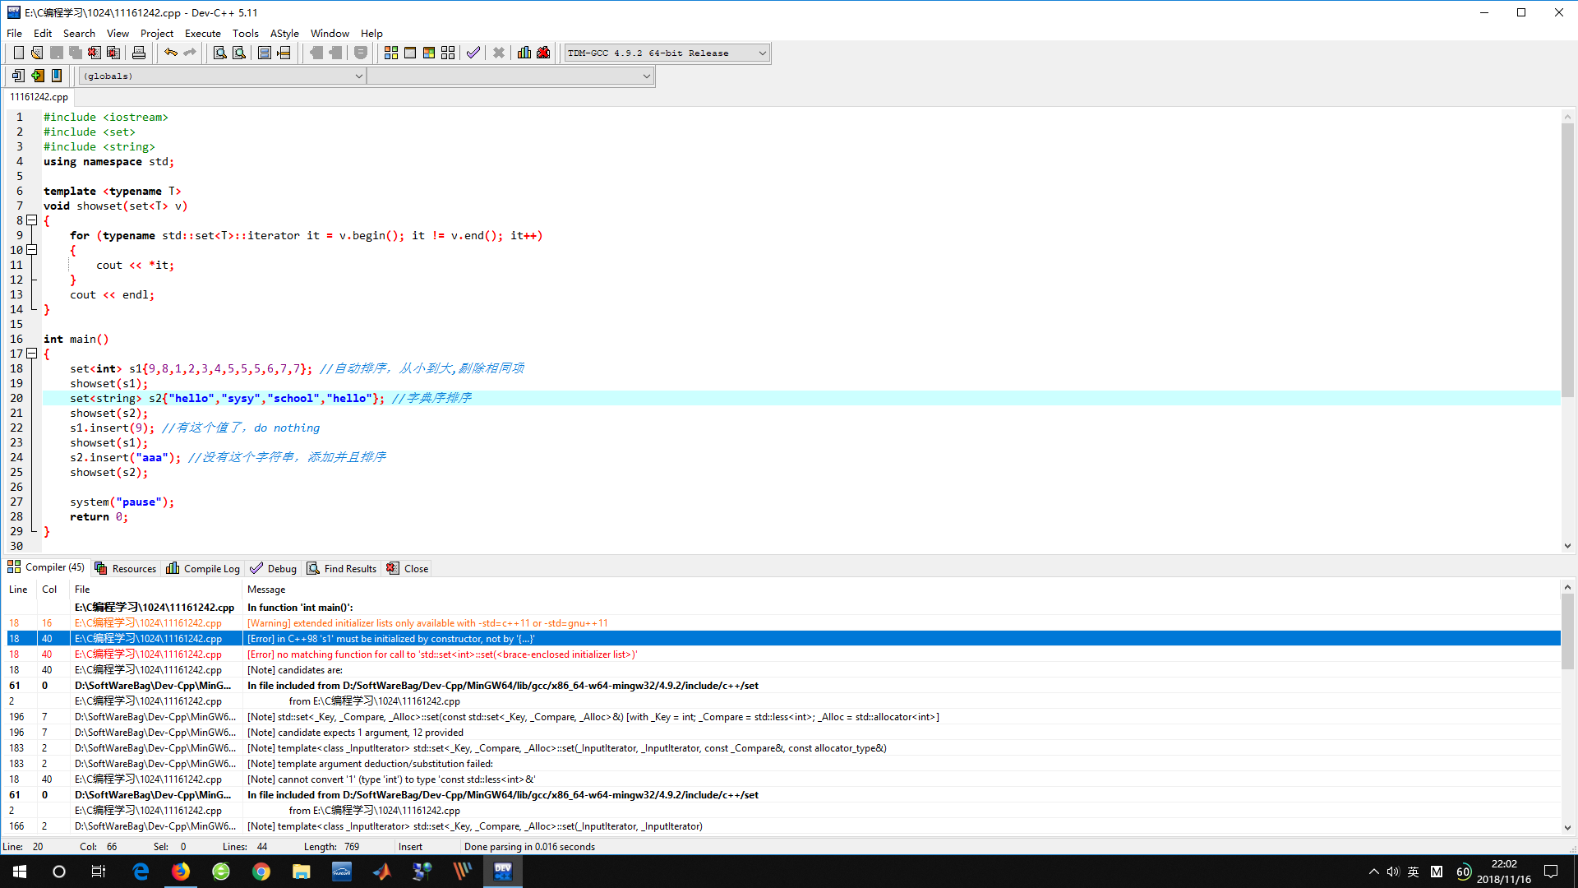
Task: Open the TDM-GCC compiler selection dropdown
Action: point(760,52)
